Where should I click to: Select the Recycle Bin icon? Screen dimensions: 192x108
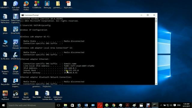(x=5, y=82)
